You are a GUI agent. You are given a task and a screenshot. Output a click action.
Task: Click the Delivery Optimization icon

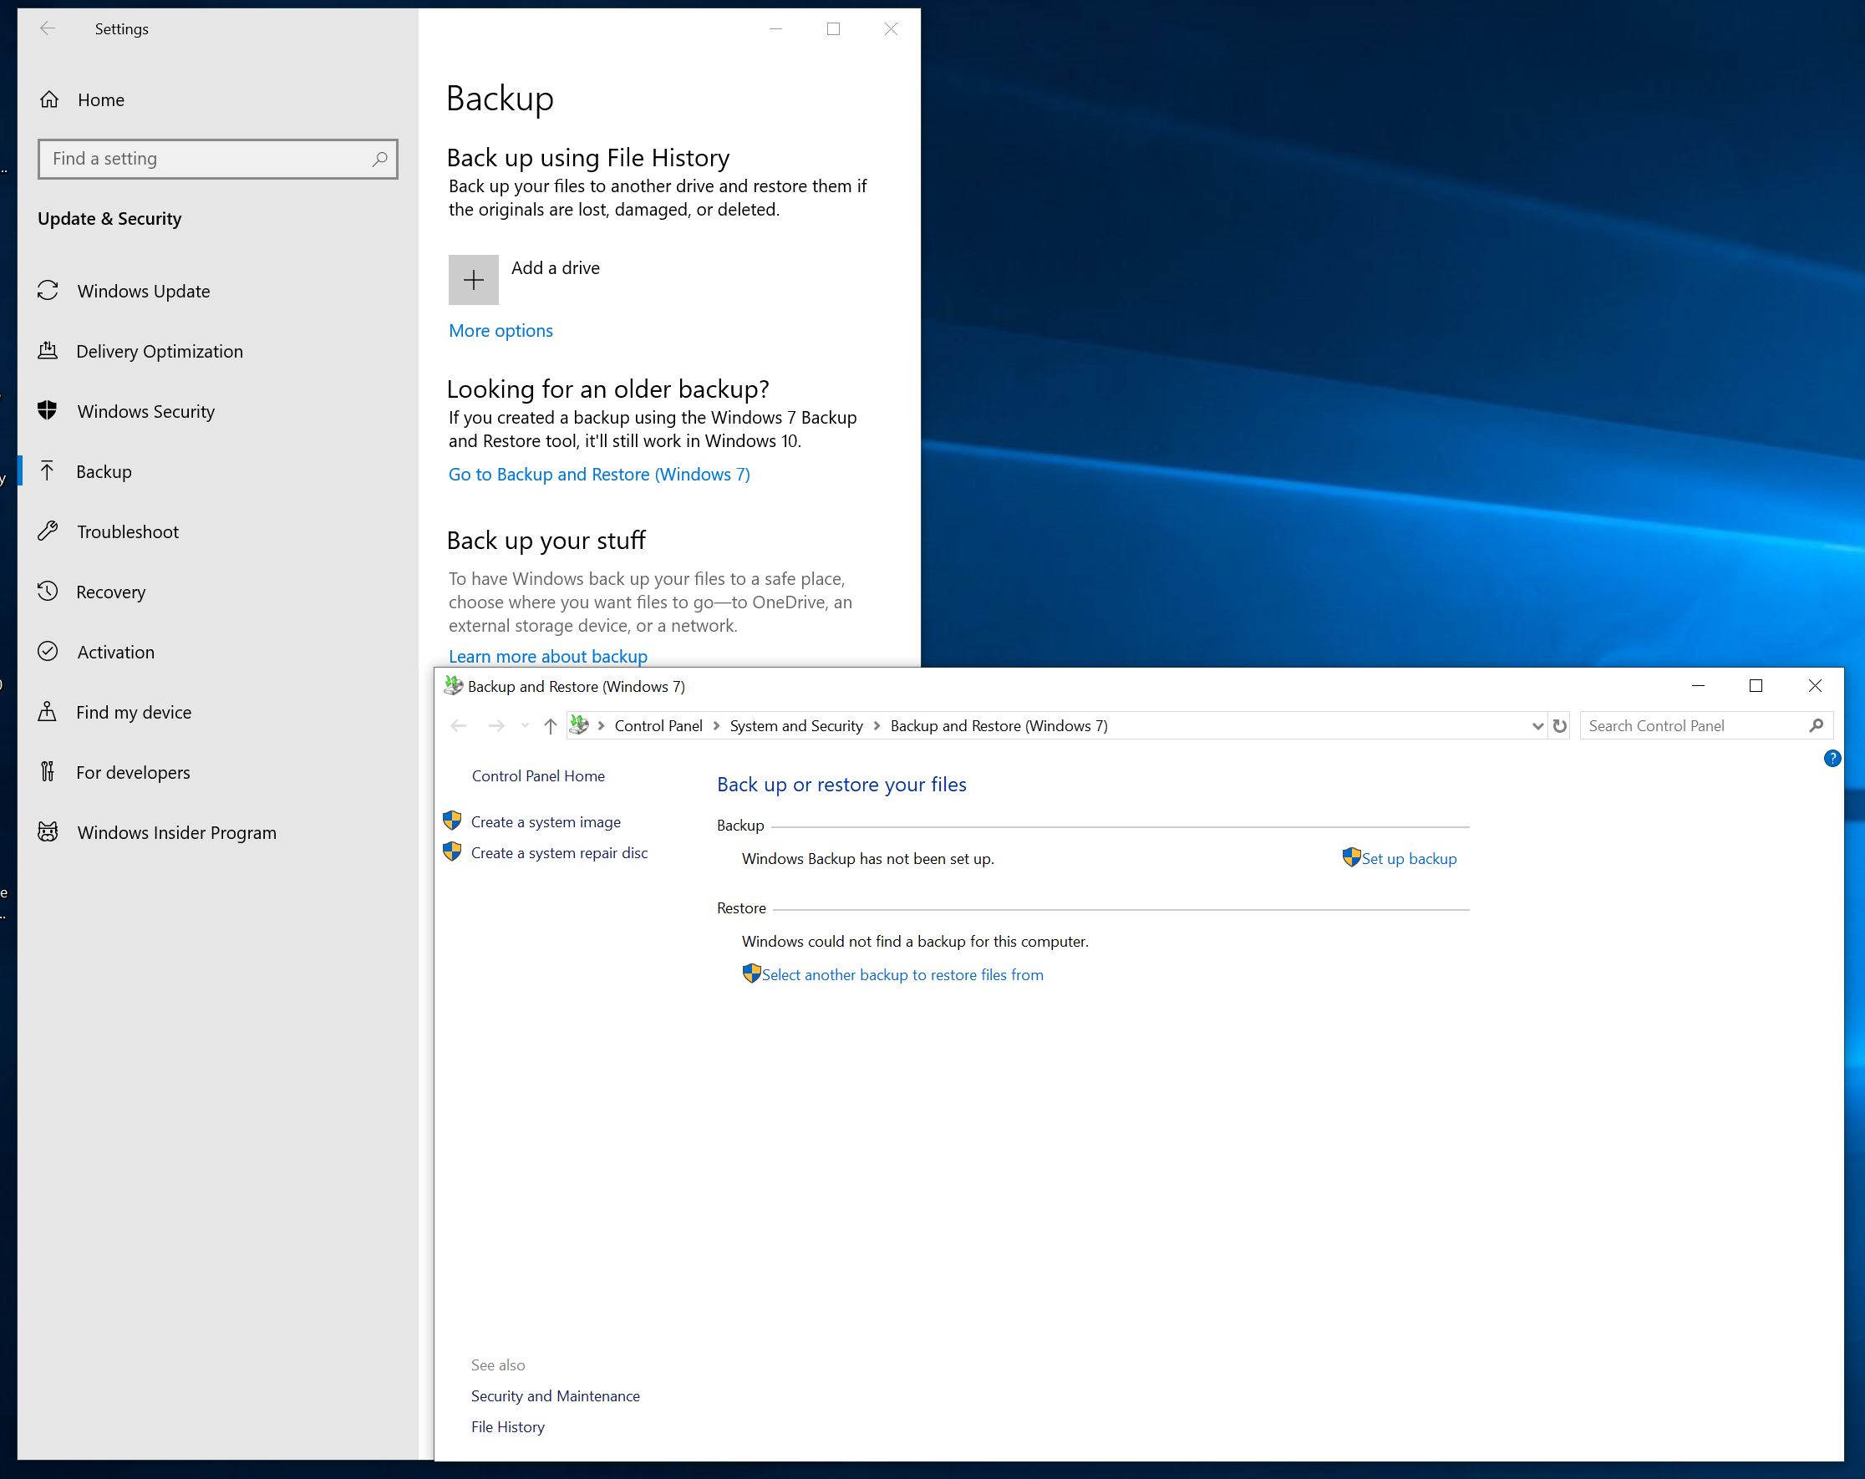click(x=48, y=350)
